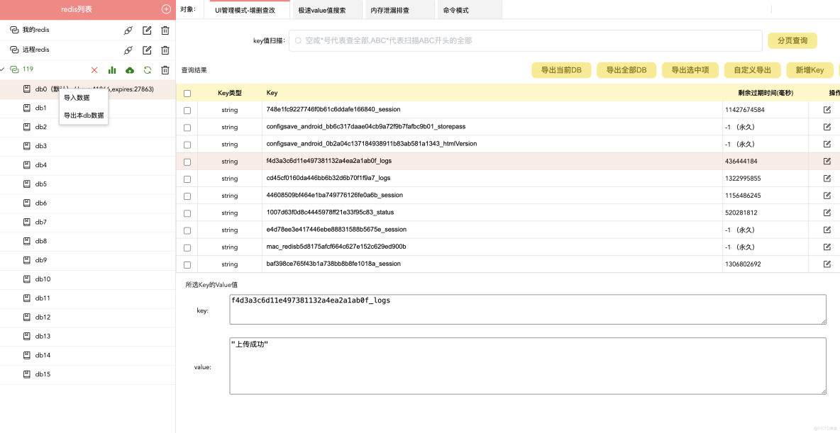Edit the first session key via pencil icon
The image size is (840, 433).
click(x=826, y=109)
